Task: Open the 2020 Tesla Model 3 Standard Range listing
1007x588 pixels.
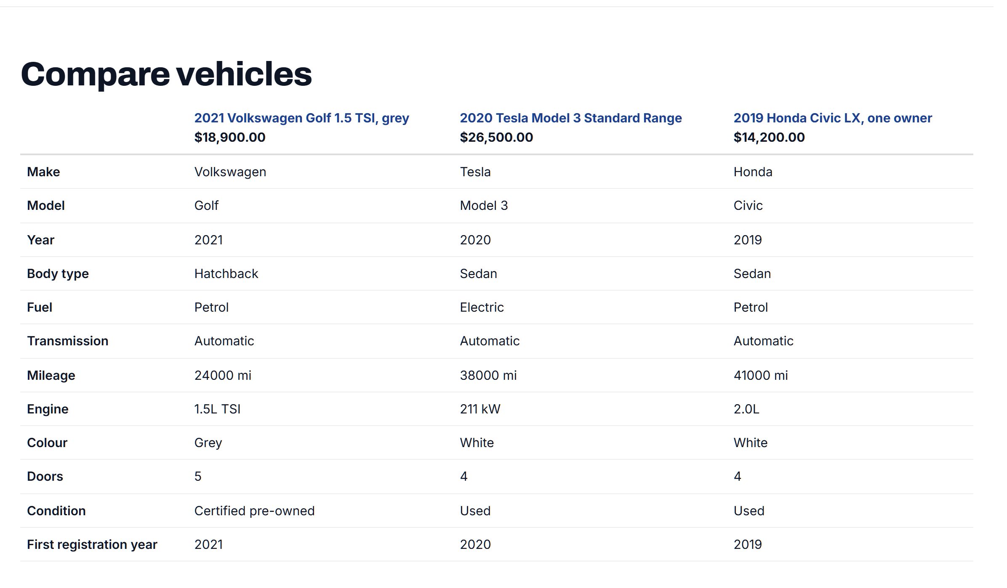Action: (x=570, y=118)
